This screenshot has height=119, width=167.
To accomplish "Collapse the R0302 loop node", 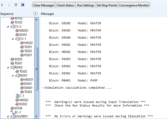I will [8, 67].
